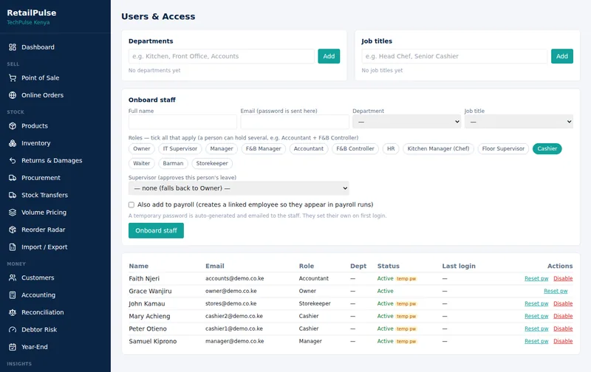Click the Accounting icon

coord(13,294)
